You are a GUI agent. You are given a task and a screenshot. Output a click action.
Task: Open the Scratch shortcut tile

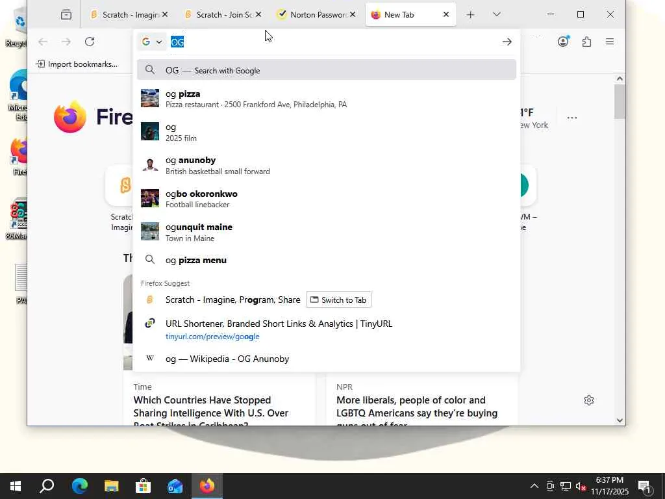119,185
